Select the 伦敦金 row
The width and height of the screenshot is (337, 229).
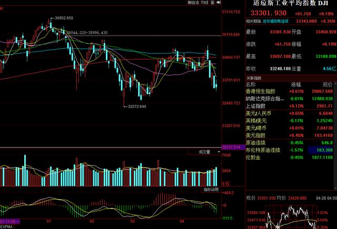(x=255, y=157)
